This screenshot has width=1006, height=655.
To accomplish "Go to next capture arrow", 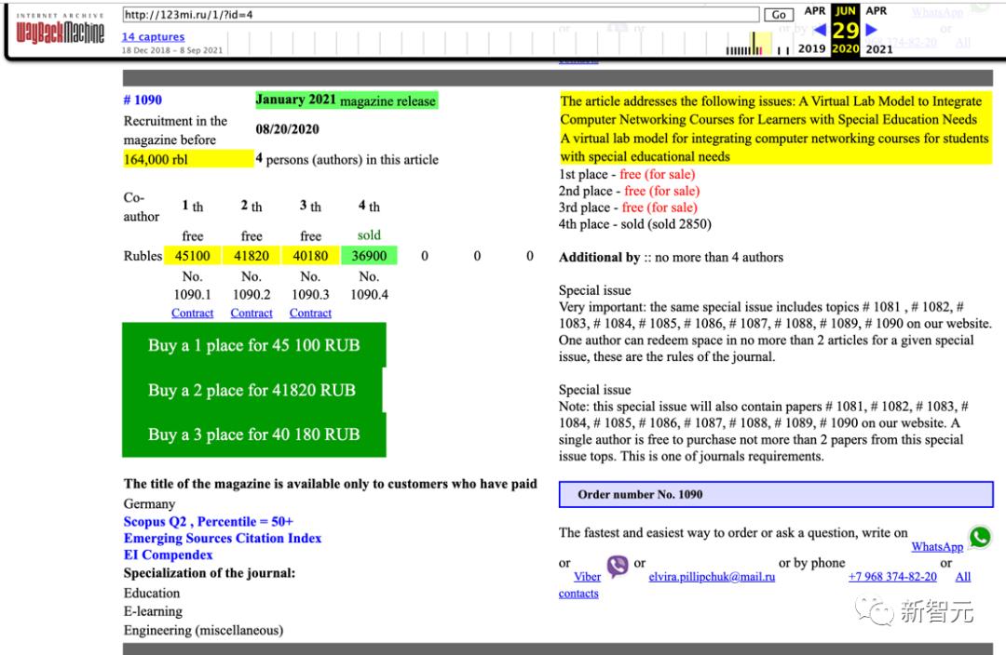I will click(872, 30).
